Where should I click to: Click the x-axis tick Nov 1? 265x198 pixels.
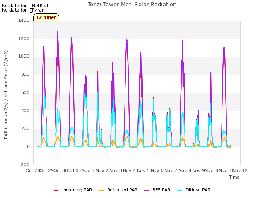pos(88,170)
